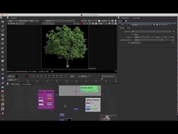The image size is (178, 134).
Task: Open the Views nodes toolbar menu
Action: [3, 74]
